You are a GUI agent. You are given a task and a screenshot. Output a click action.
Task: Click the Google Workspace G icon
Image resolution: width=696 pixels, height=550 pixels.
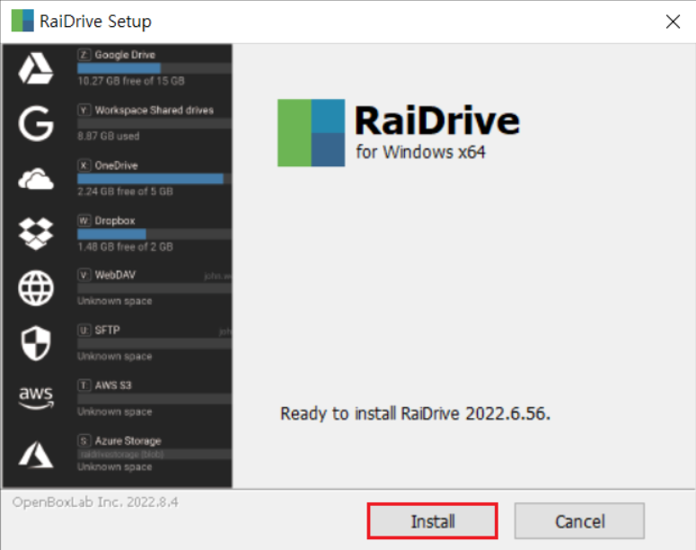click(36, 124)
